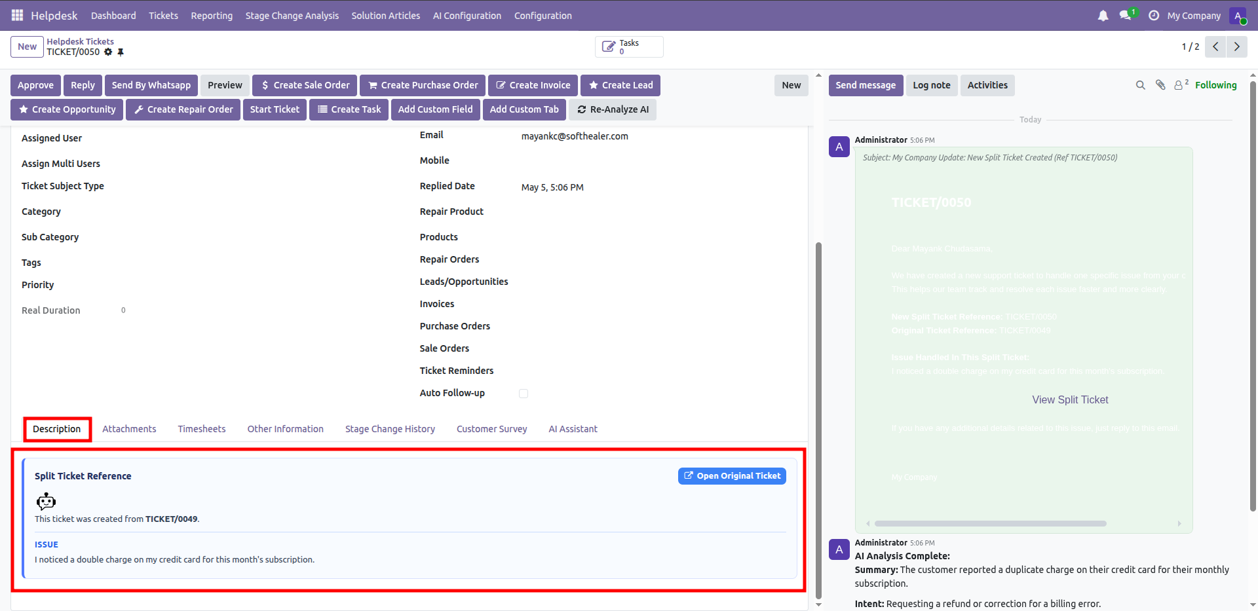The height and width of the screenshot is (611, 1258).
Task: Open gear actions menu next to TICKET/0050
Action: [108, 52]
